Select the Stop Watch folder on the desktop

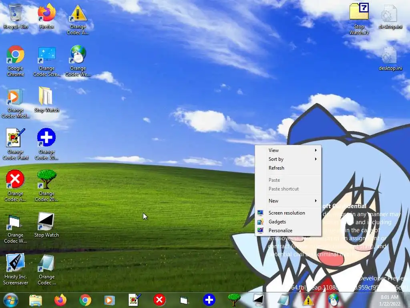point(46,99)
